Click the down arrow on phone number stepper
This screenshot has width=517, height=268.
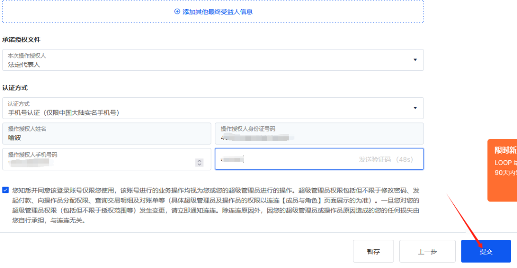(x=200, y=165)
